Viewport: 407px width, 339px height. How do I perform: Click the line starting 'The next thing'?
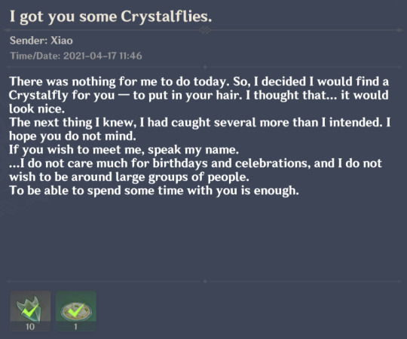coord(200,122)
